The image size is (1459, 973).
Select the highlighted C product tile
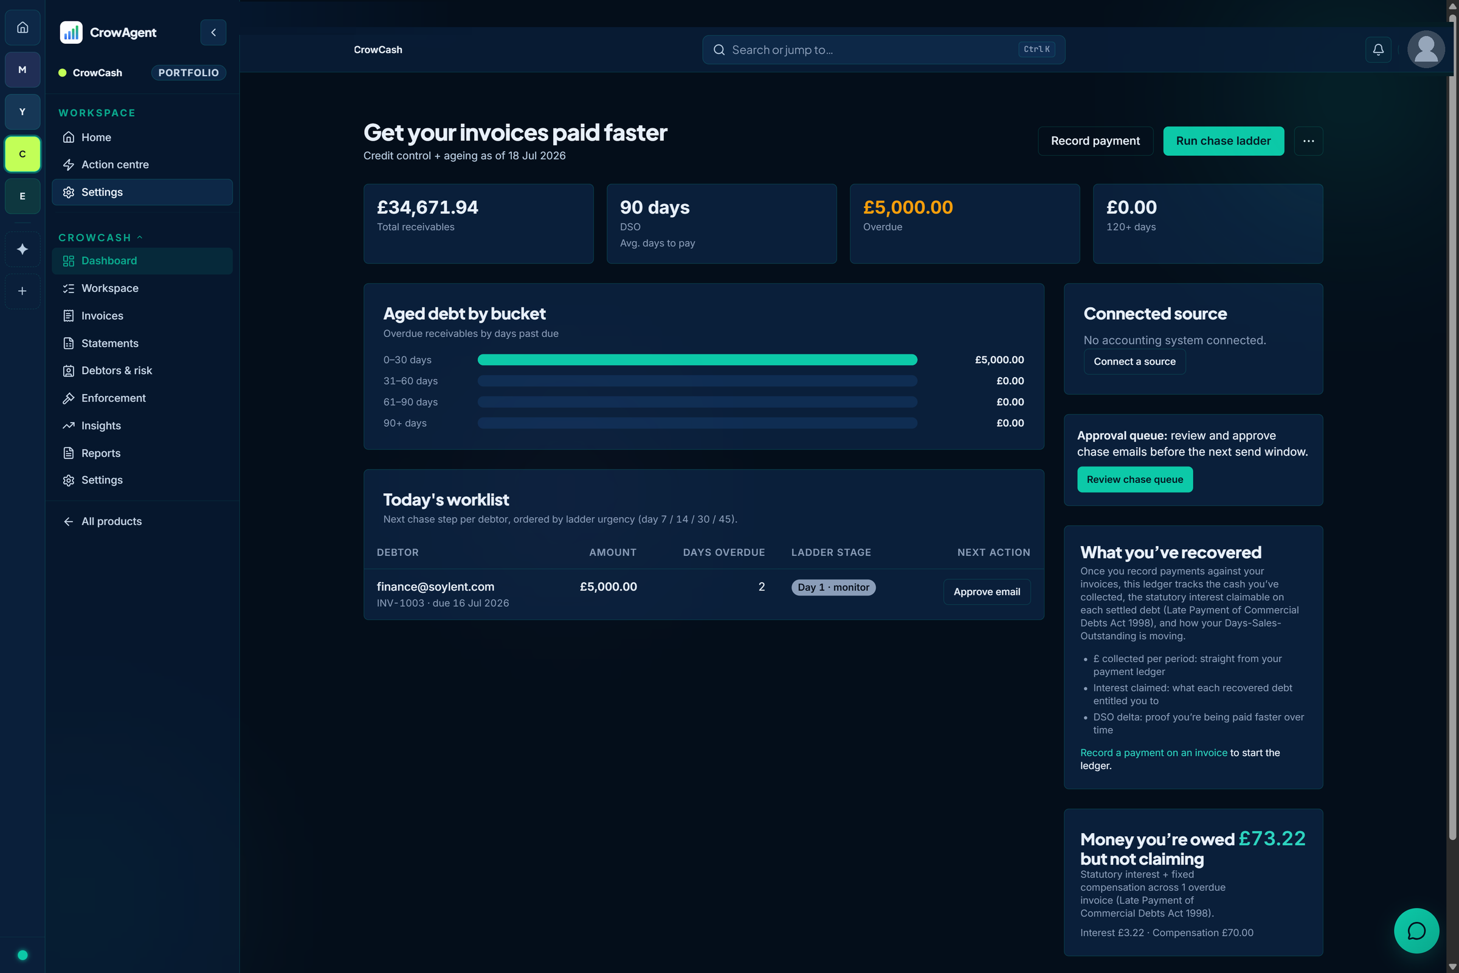pyautogui.click(x=22, y=154)
